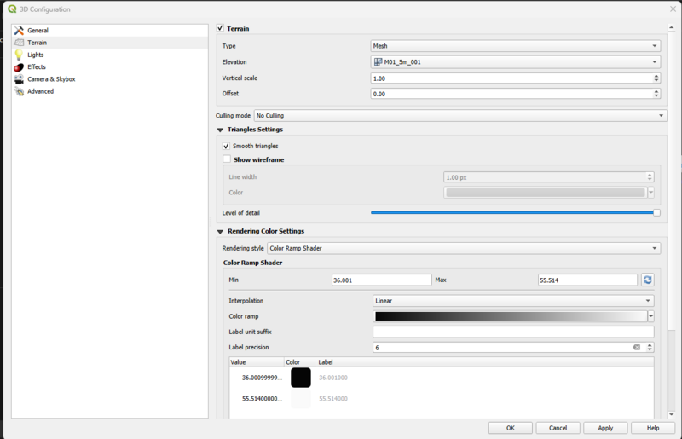Enable the Show wireframe checkbox
682x439 pixels.
click(227, 159)
